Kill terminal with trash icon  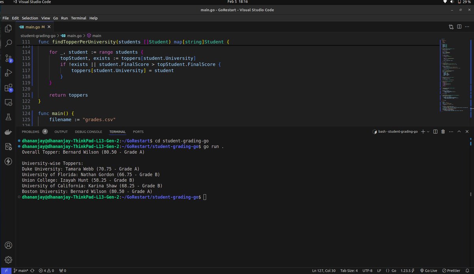[x=443, y=131]
